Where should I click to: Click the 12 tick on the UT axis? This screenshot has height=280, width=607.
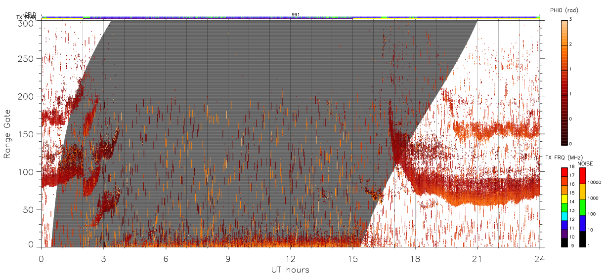(x=291, y=258)
